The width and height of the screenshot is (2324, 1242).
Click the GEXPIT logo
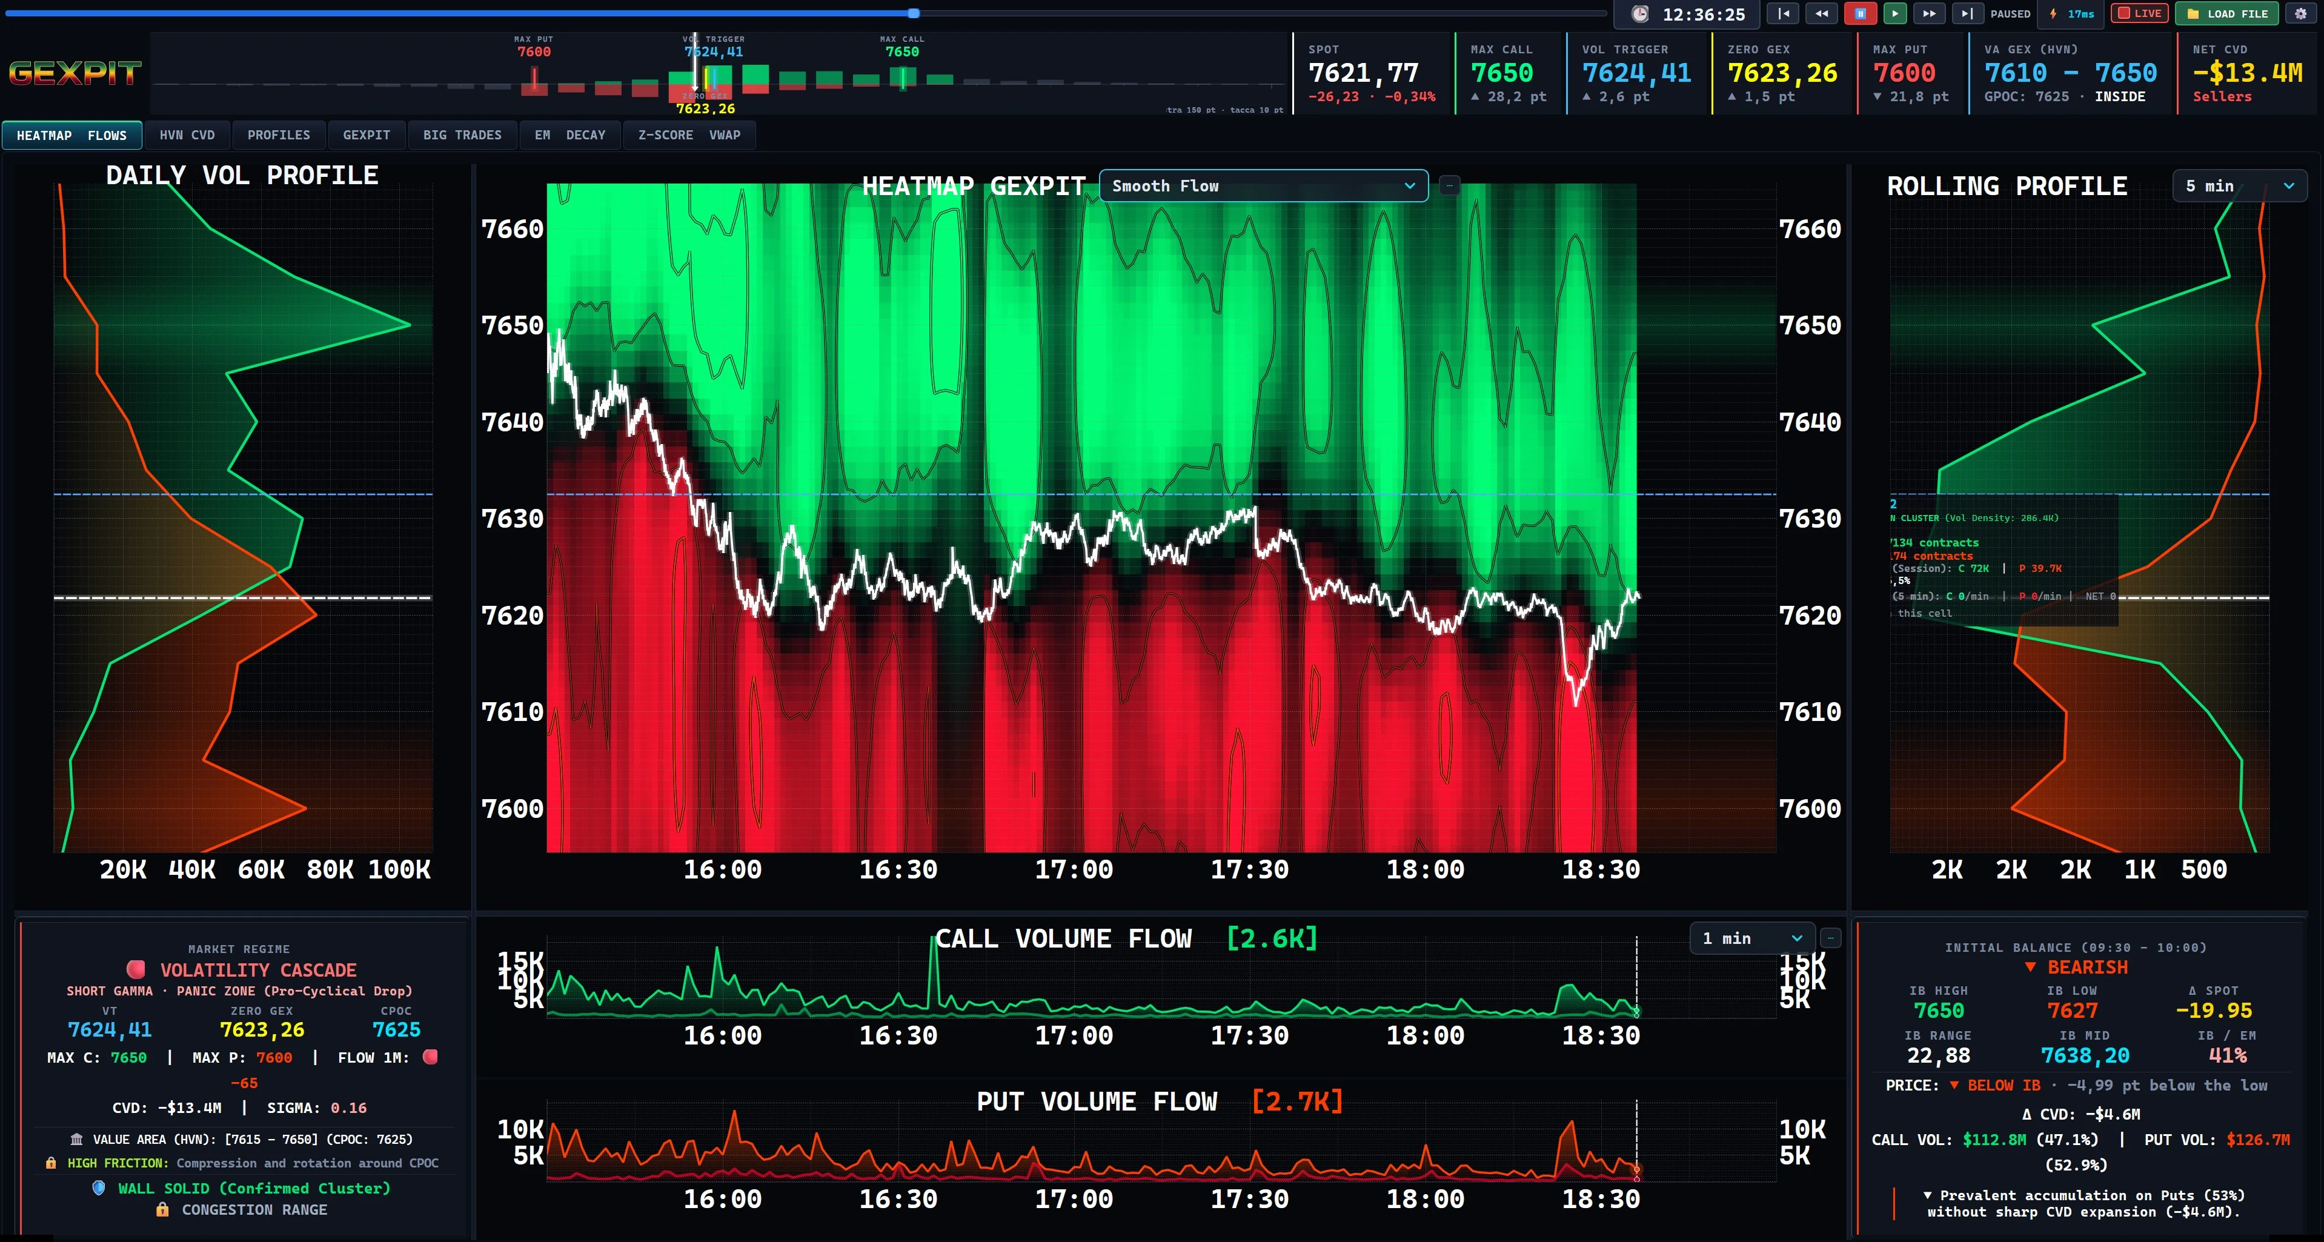coord(75,73)
